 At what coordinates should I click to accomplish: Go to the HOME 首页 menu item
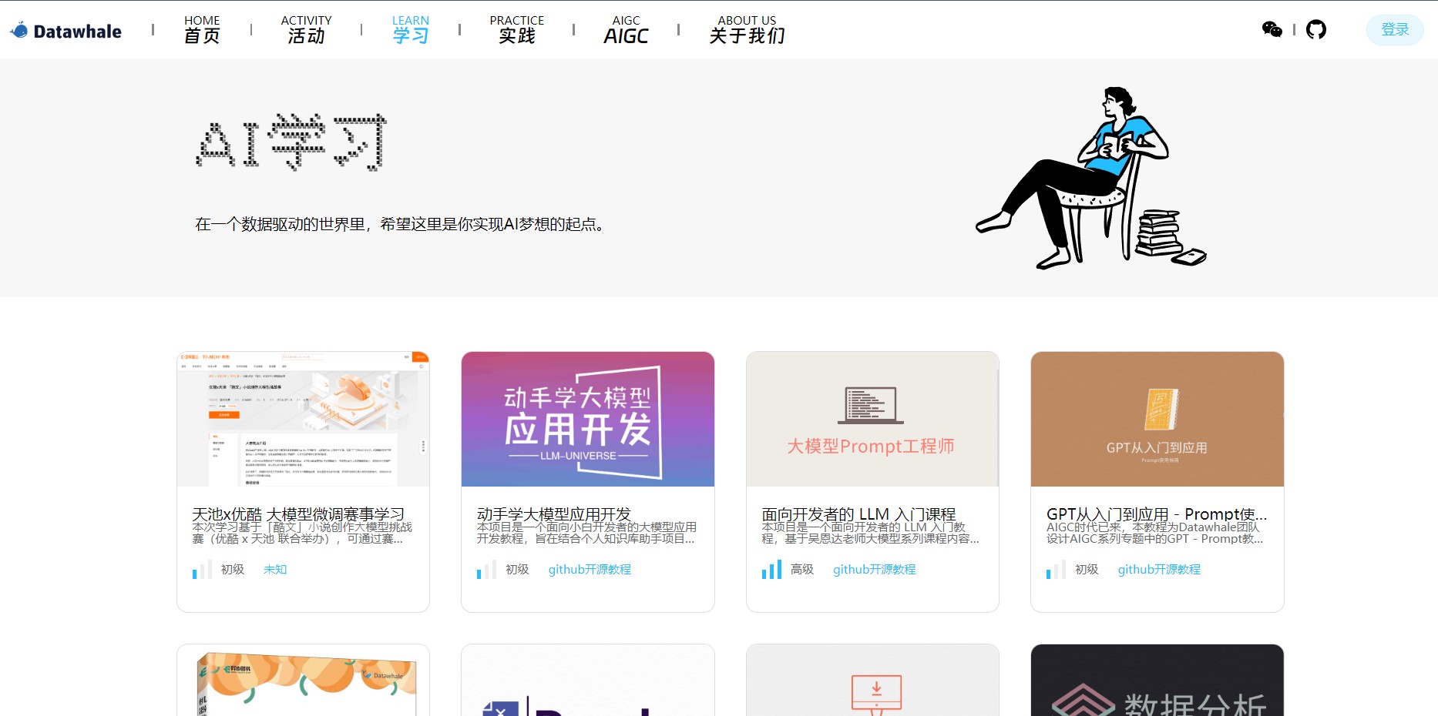point(202,29)
